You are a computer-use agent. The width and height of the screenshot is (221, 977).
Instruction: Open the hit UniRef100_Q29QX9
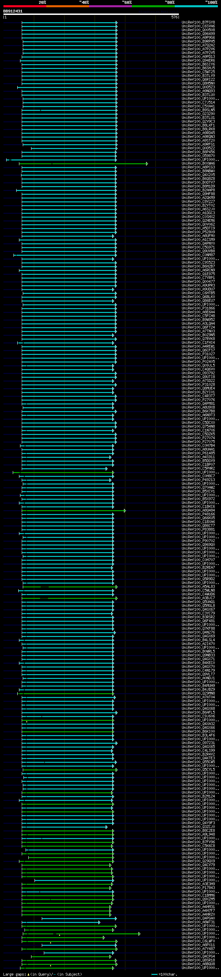point(198,861)
